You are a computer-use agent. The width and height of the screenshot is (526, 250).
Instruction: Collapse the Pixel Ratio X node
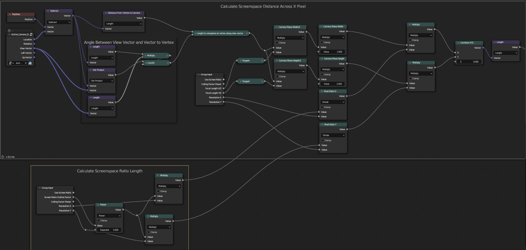click(x=322, y=91)
